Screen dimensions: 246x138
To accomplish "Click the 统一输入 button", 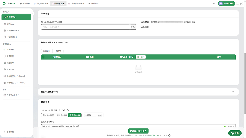I will [141, 57].
